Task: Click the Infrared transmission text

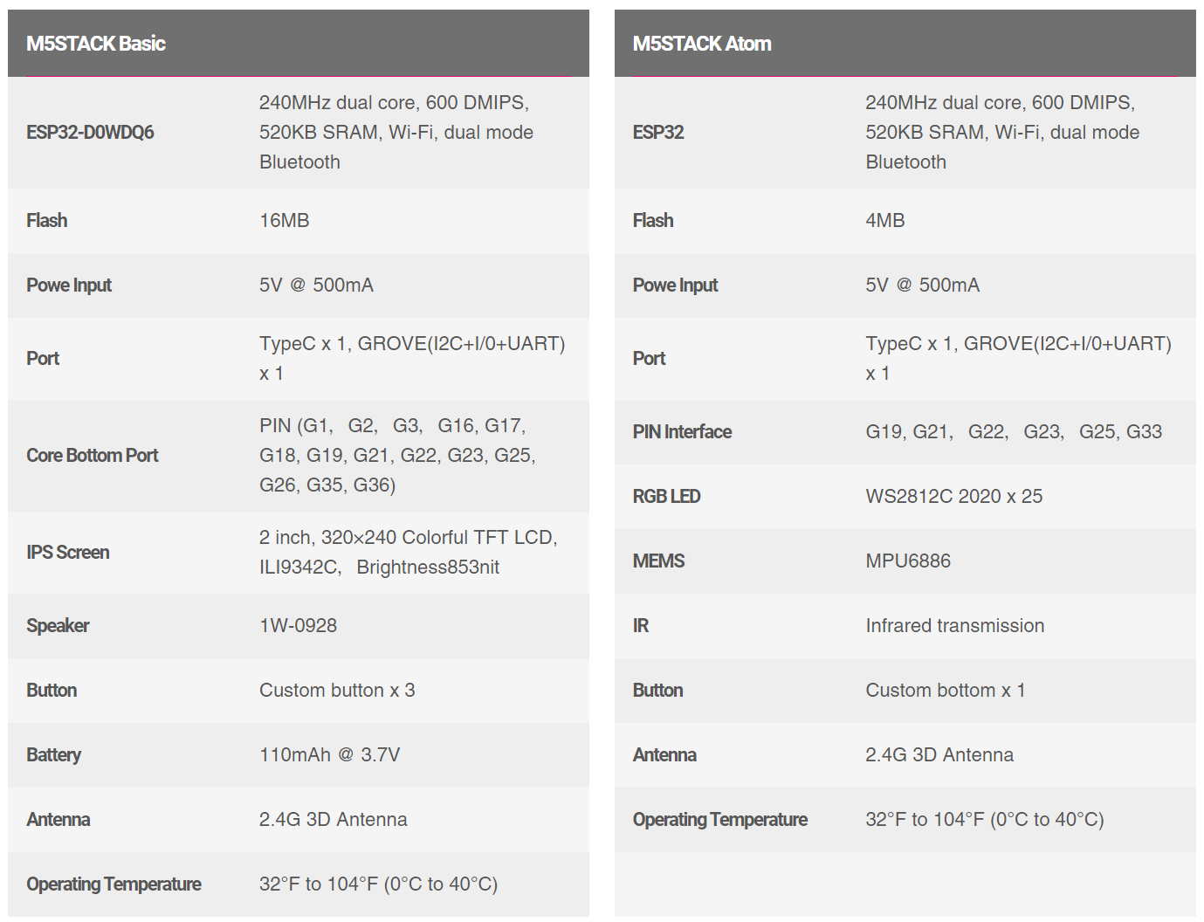Action: tap(954, 626)
